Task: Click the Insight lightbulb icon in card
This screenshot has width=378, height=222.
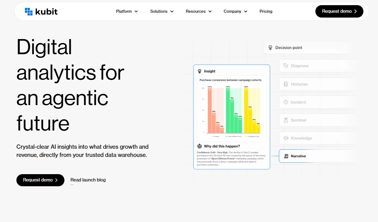Action: point(200,71)
